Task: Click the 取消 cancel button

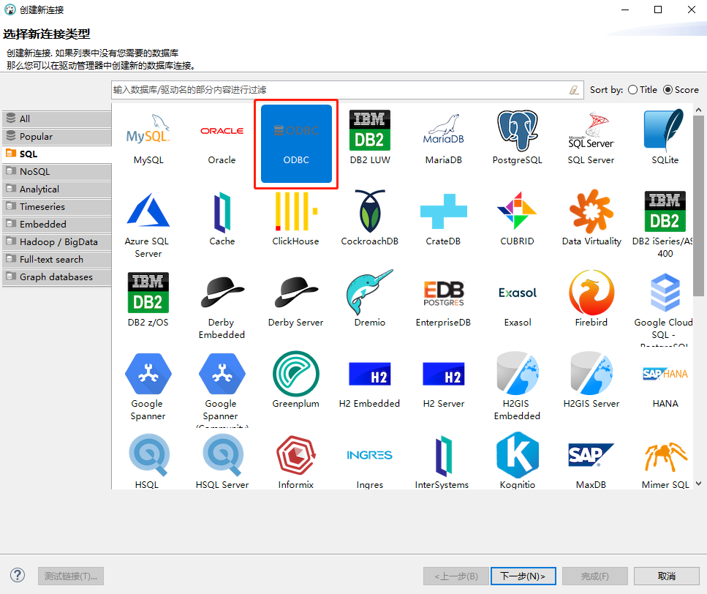Action: point(666,576)
